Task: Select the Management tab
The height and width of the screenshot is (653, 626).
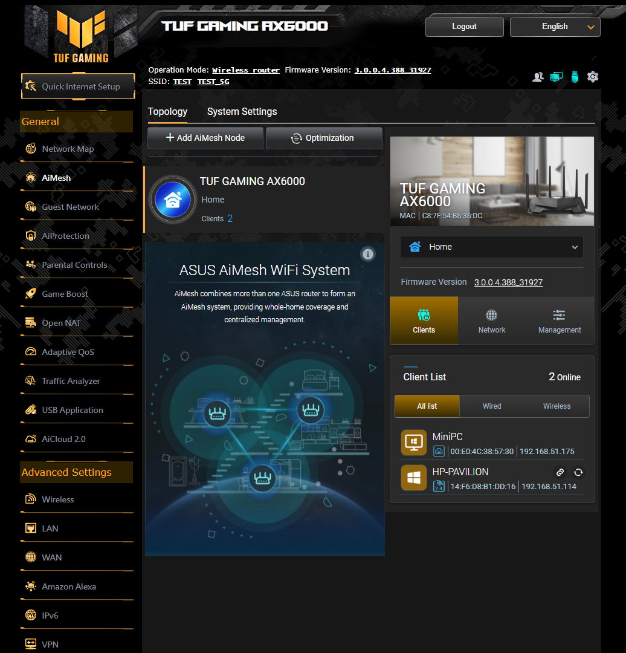Action: click(x=560, y=320)
